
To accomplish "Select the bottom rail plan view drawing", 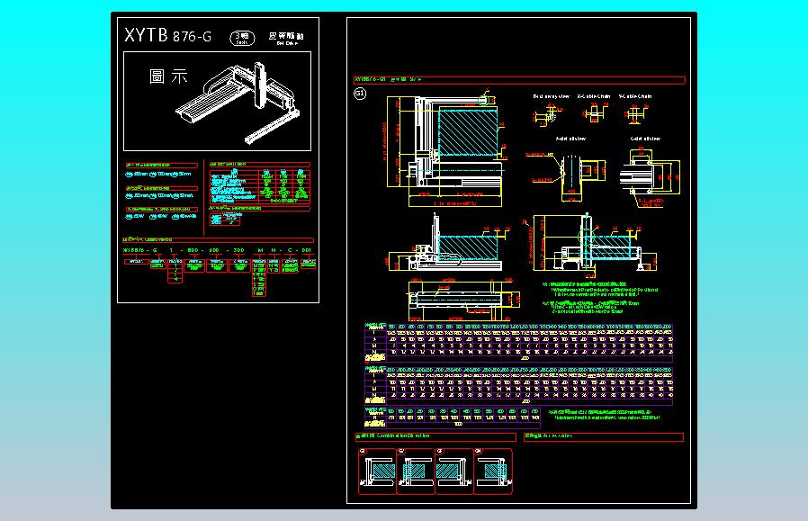I will [x=463, y=300].
